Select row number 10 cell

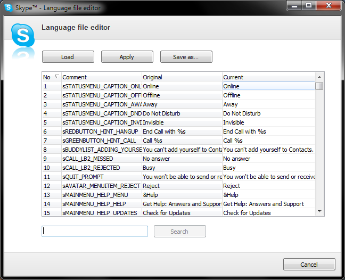pyautogui.click(x=52, y=168)
